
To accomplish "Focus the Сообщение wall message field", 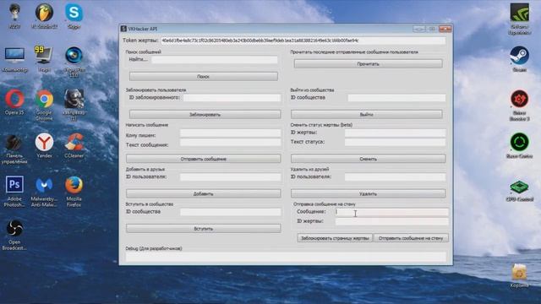I will (x=391, y=212).
